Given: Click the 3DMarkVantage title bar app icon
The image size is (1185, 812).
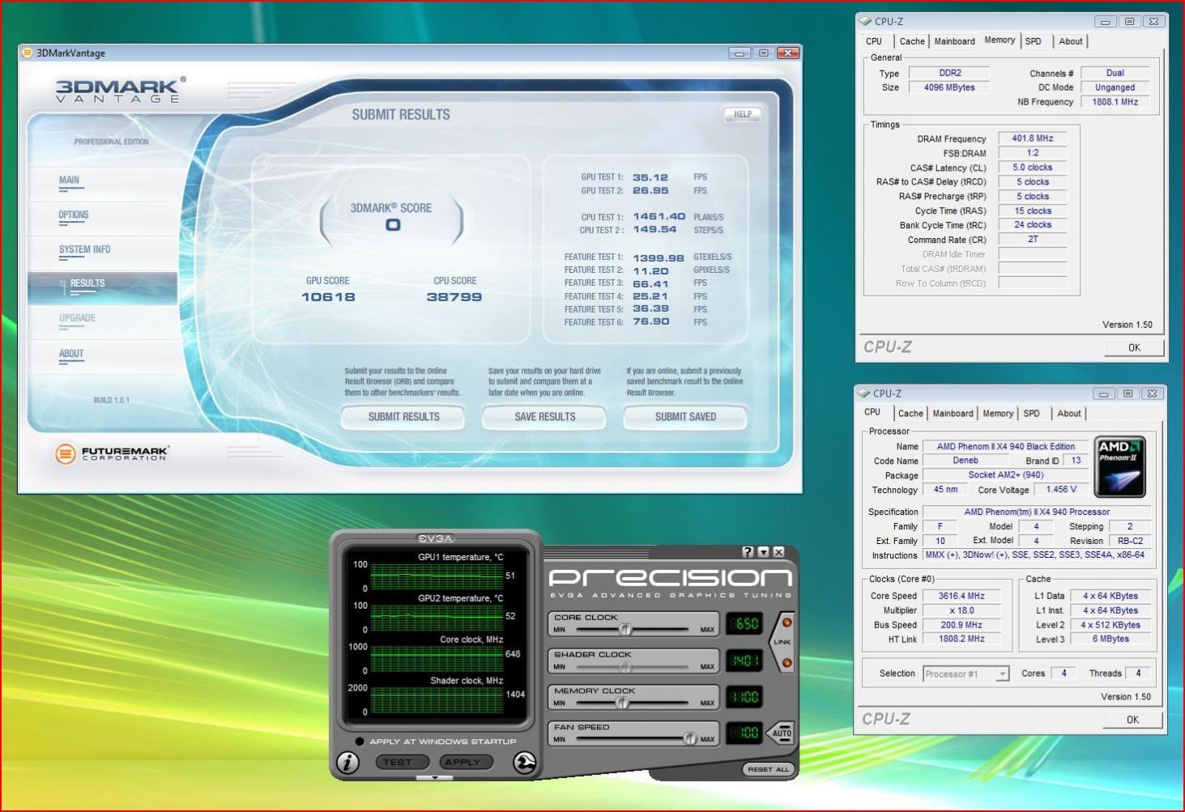Looking at the screenshot, I should click(27, 53).
